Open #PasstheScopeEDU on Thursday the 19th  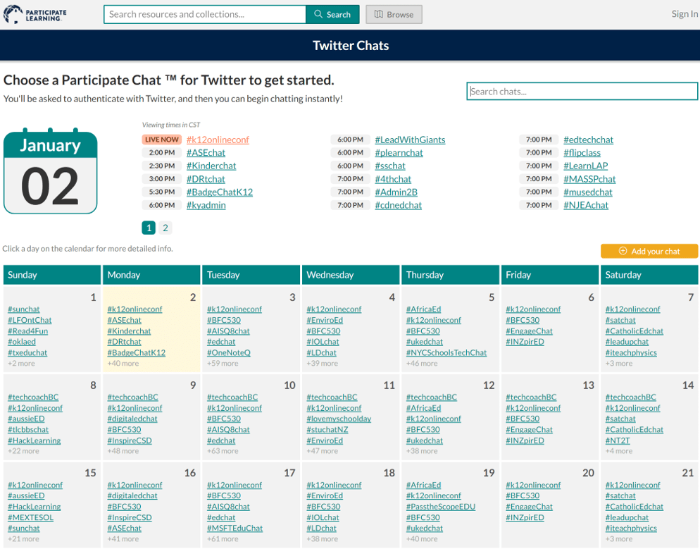[x=441, y=507]
